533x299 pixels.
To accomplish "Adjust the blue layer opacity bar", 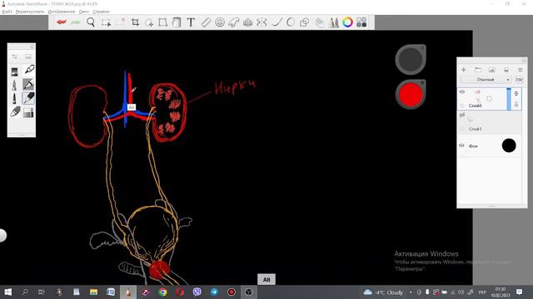I will point(509,99).
